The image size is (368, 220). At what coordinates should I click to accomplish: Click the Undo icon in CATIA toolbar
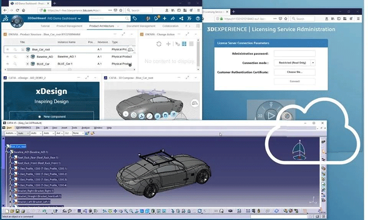point(44,211)
